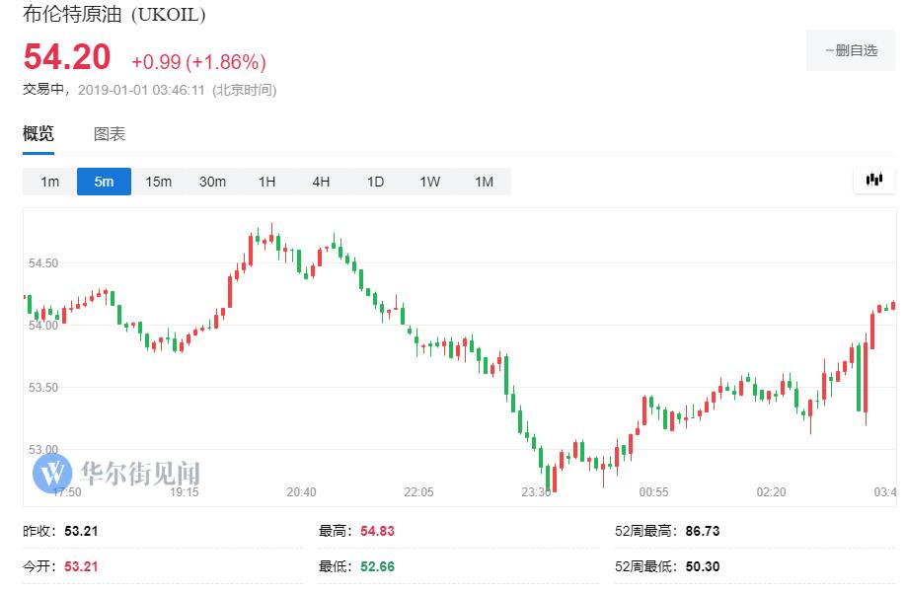Switch chart to 30m interval

pos(212,182)
